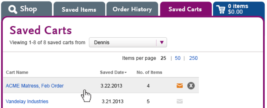Screen dimensions: 267x108
Task: Click the purple dropdown arrow beside Dennis
Action: point(162,42)
